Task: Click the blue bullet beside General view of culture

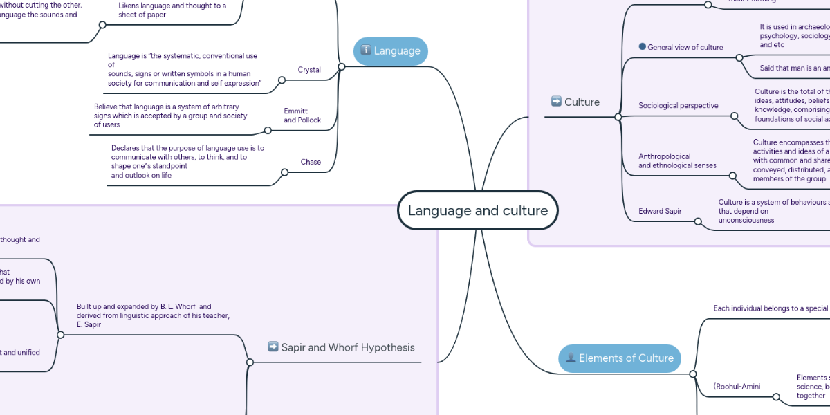Action: point(641,46)
